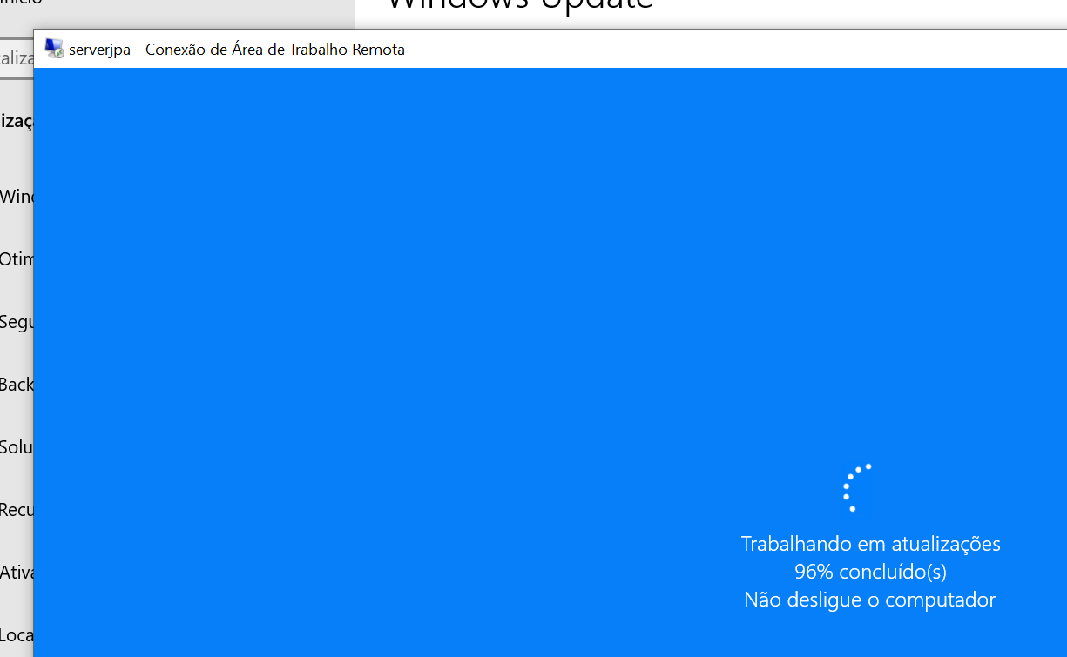Click the "96% concluído(s)" progress text
Image resolution: width=1067 pixels, height=657 pixels.
[870, 572]
